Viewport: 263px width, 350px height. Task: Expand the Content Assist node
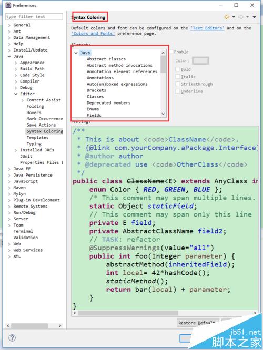[x=22, y=100]
